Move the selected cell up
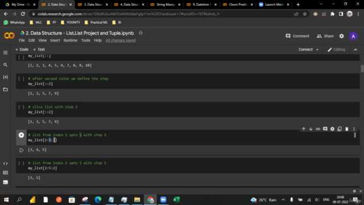The image size is (364, 205). tap(303, 129)
